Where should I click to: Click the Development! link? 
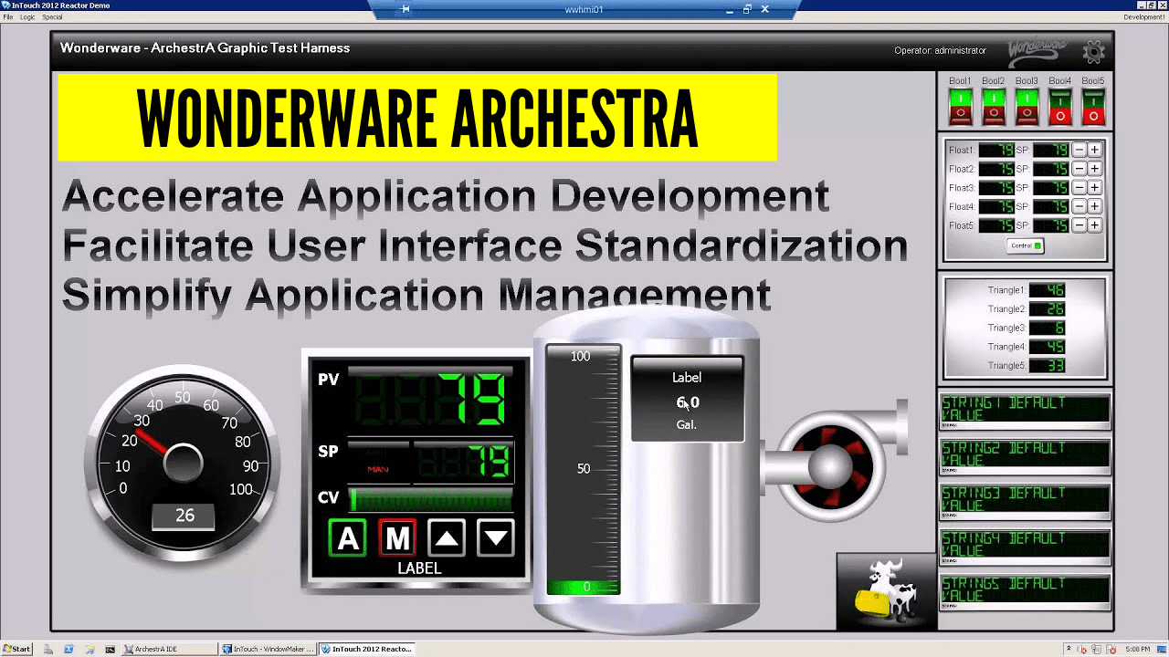(1144, 17)
